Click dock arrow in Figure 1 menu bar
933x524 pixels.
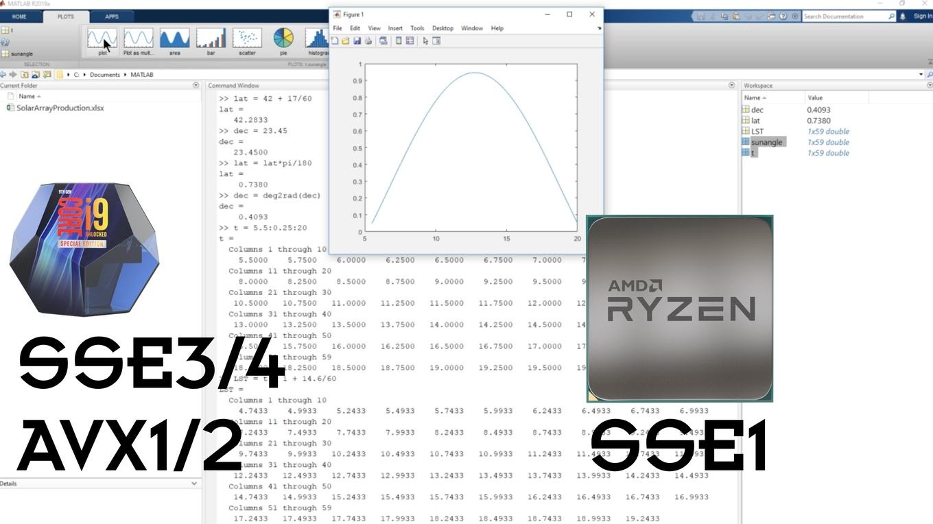[x=599, y=28]
